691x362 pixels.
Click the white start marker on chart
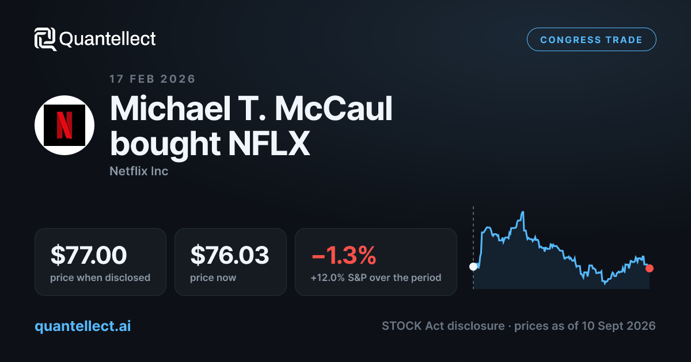tap(473, 267)
